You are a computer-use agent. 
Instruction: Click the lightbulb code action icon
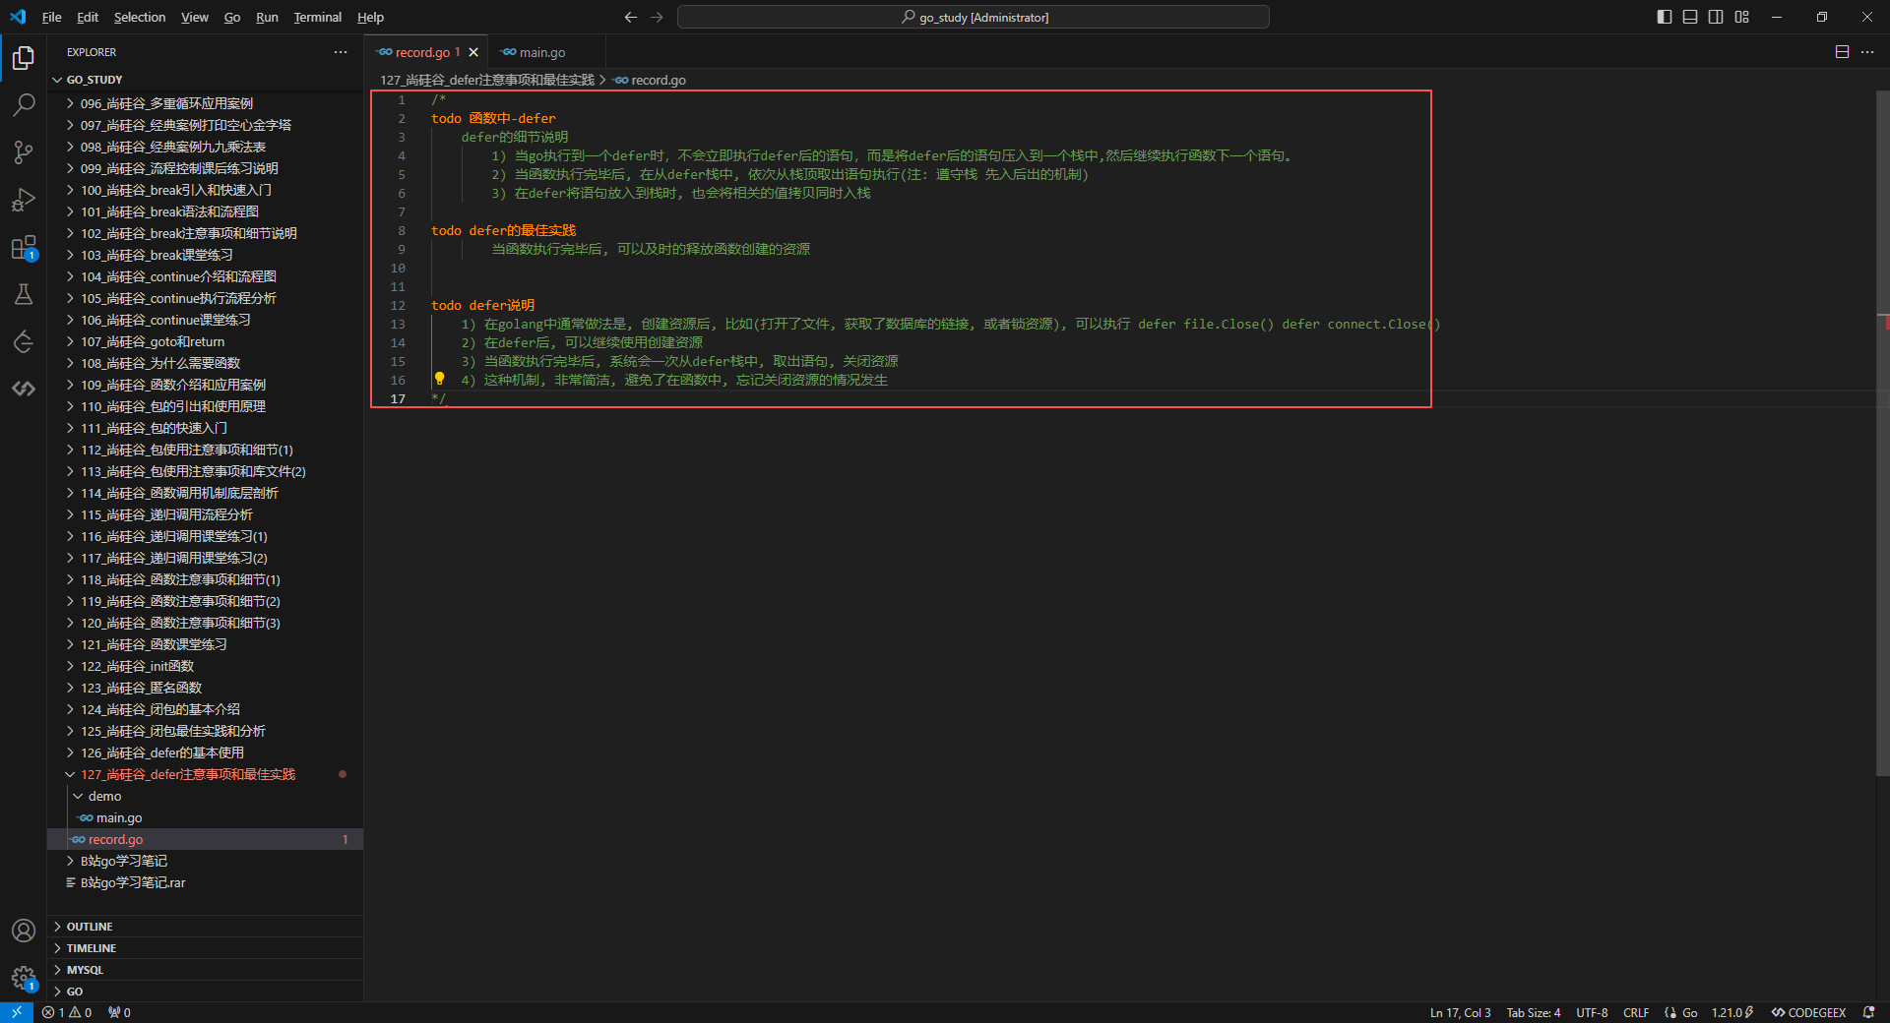440,379
